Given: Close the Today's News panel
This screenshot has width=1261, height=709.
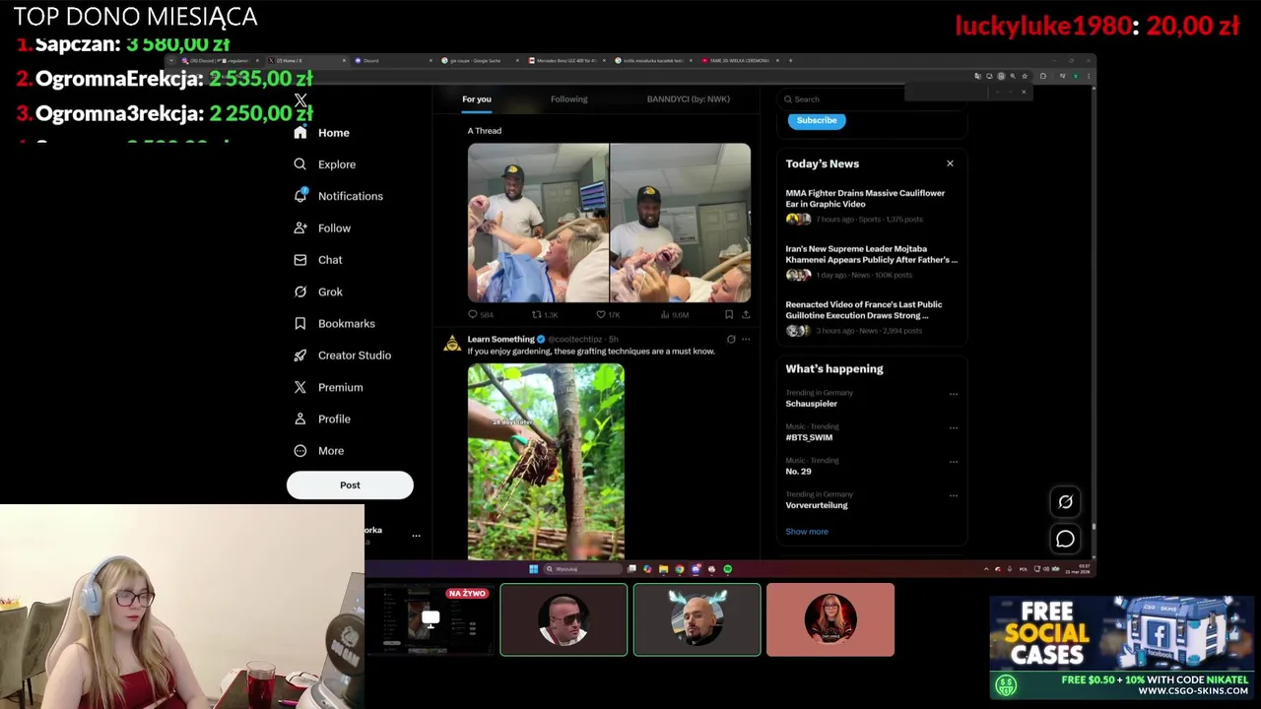Looking at the screenshot, I should tap(950, 163).
